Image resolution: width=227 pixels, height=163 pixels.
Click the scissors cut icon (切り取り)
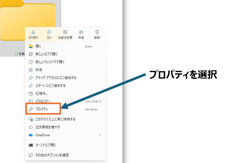pos(33,32)
